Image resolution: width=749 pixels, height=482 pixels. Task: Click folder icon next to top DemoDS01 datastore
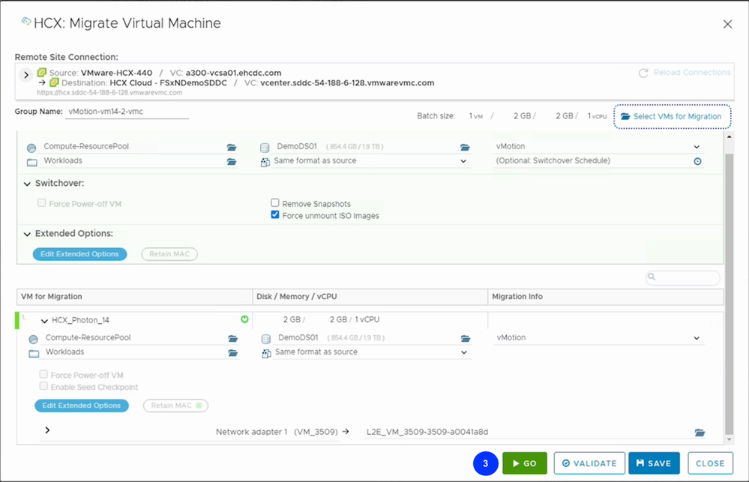tap(465, 148)
